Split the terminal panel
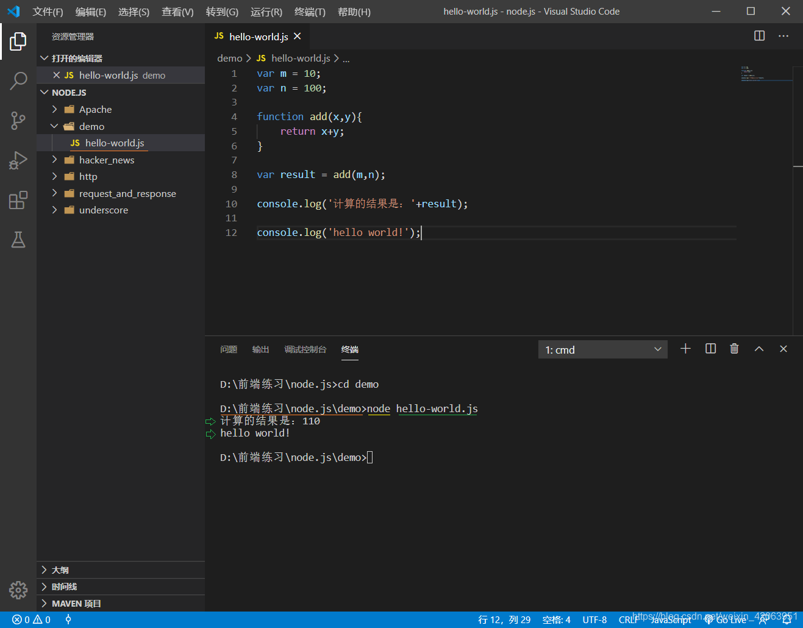Viewport: 803px width, 628px height. click(x=710, y=349)
